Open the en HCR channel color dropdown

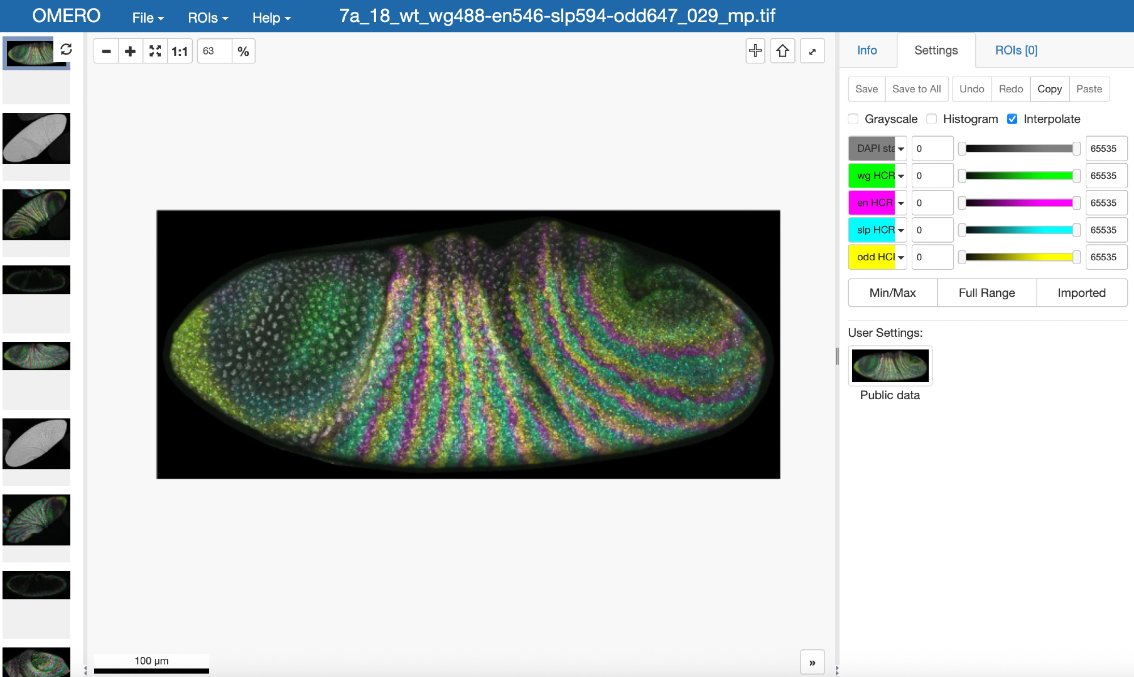tap(901, 203)
